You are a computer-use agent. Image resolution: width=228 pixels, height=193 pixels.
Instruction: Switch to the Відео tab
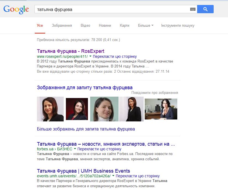pyautogui.click(x=85, y=26)
